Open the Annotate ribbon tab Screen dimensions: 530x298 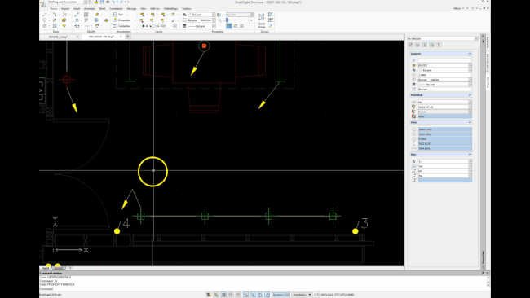pyautogui.click(x=89, y=8)
